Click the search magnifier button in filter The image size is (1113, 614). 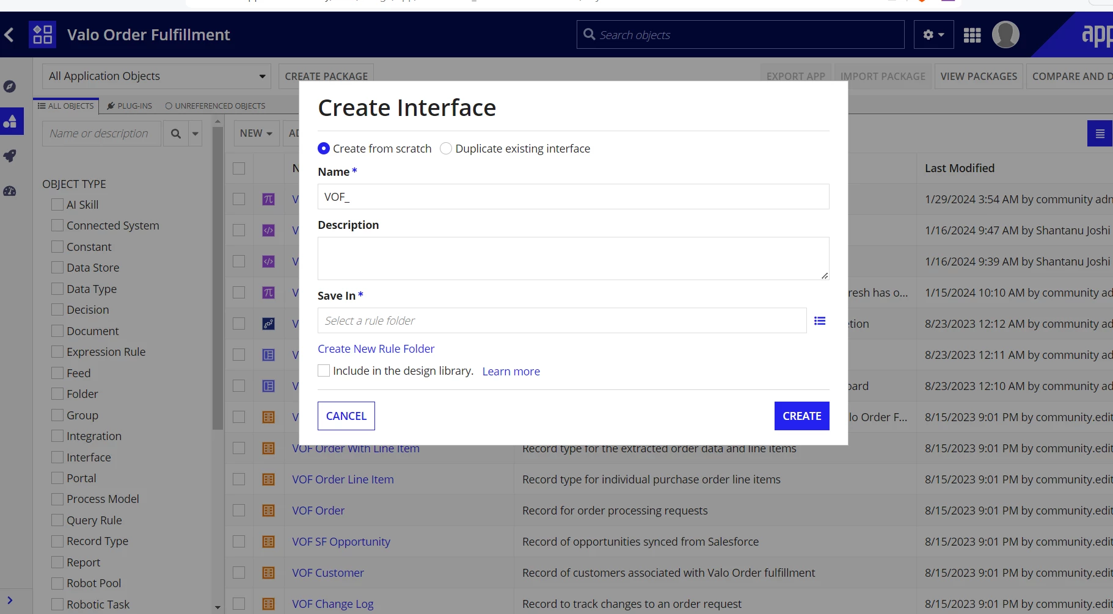(176, 134)
